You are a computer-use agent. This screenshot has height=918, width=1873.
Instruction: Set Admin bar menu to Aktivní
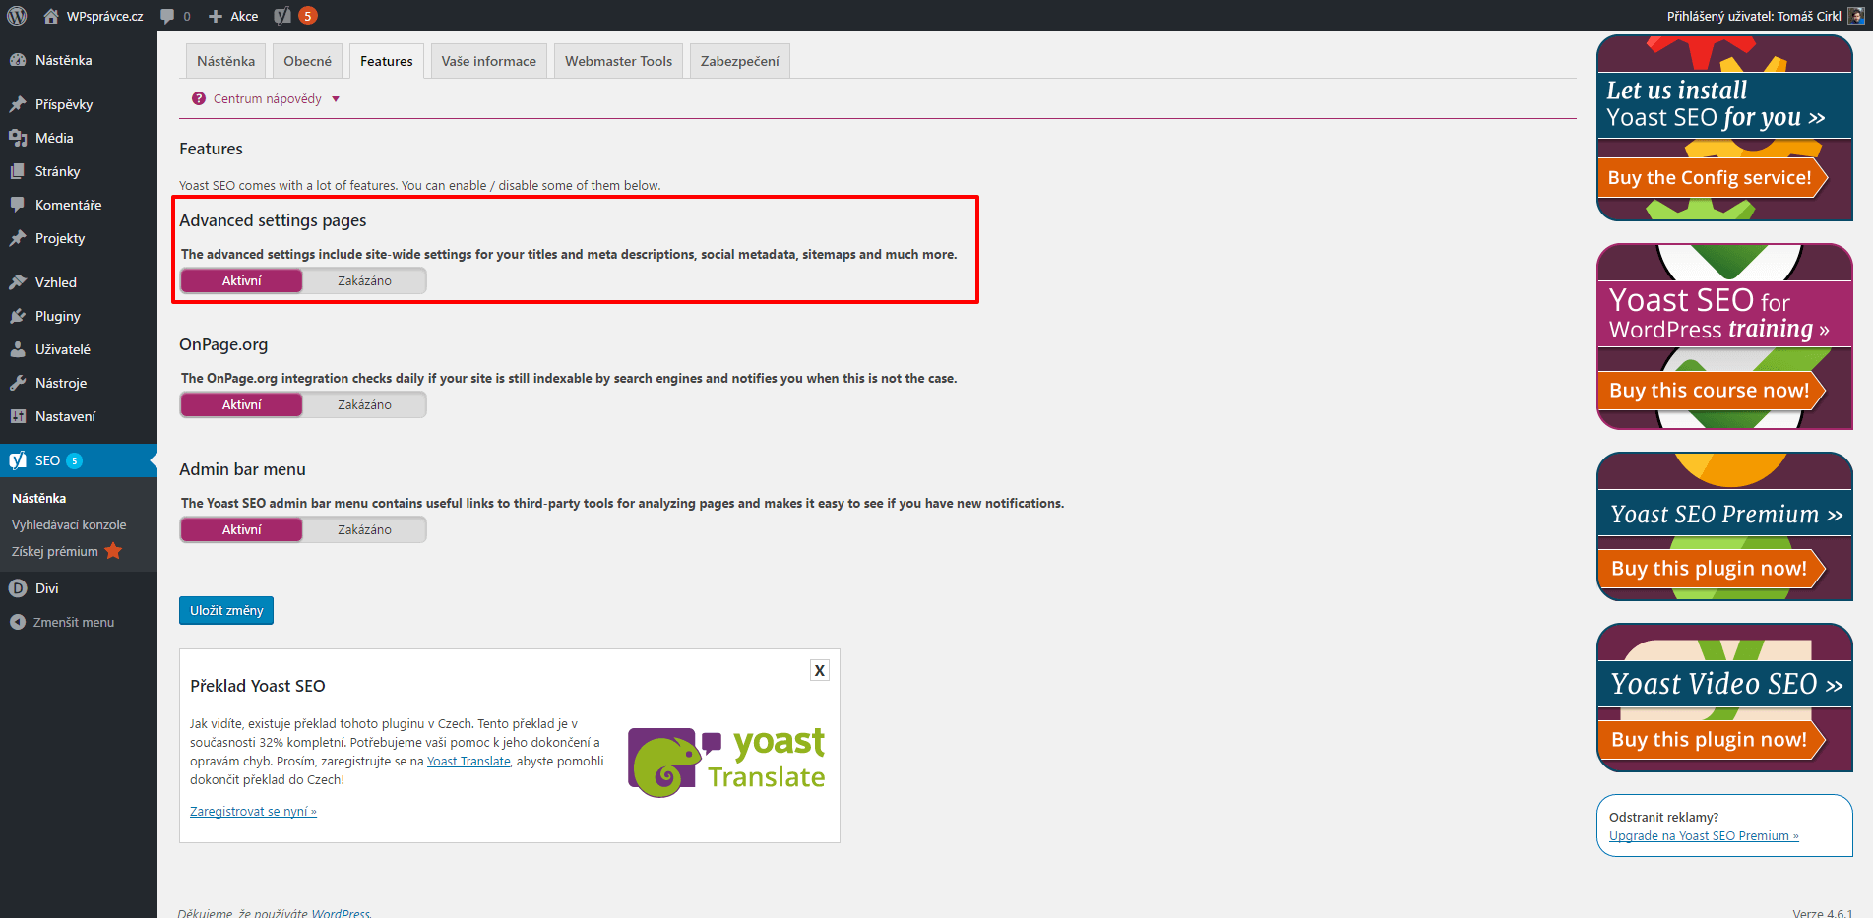(x=242, y=530)
